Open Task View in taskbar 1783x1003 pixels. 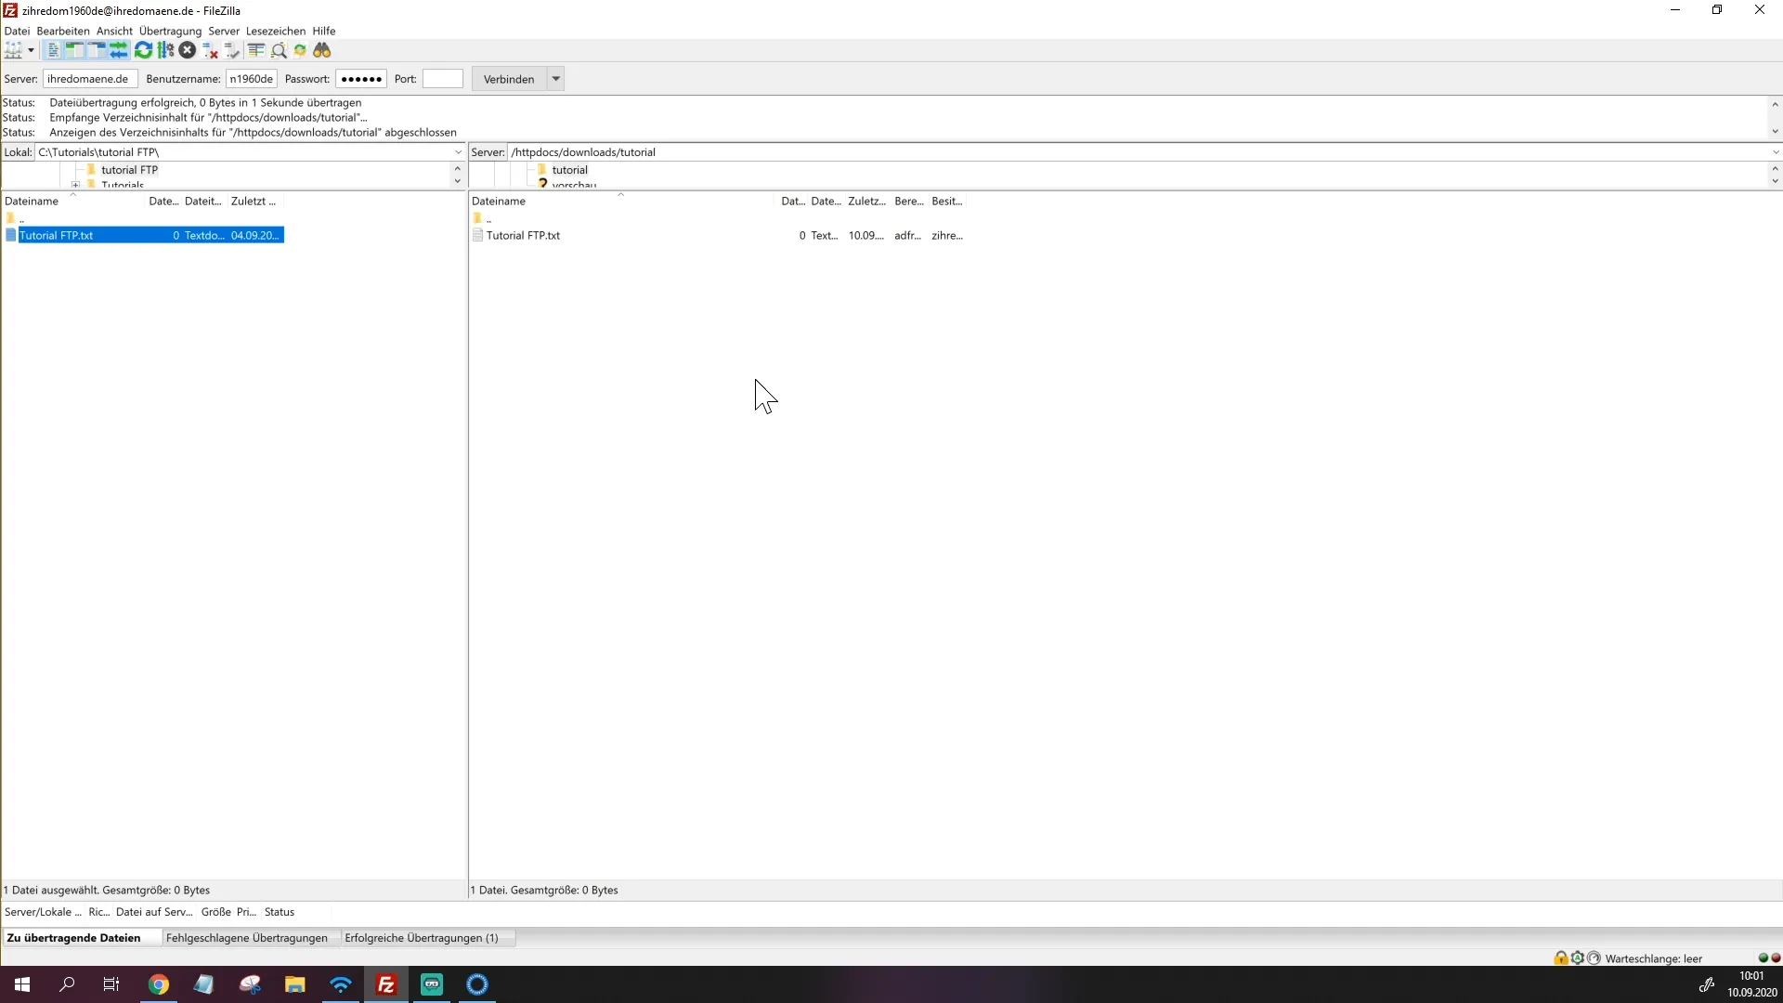(111, 984)
